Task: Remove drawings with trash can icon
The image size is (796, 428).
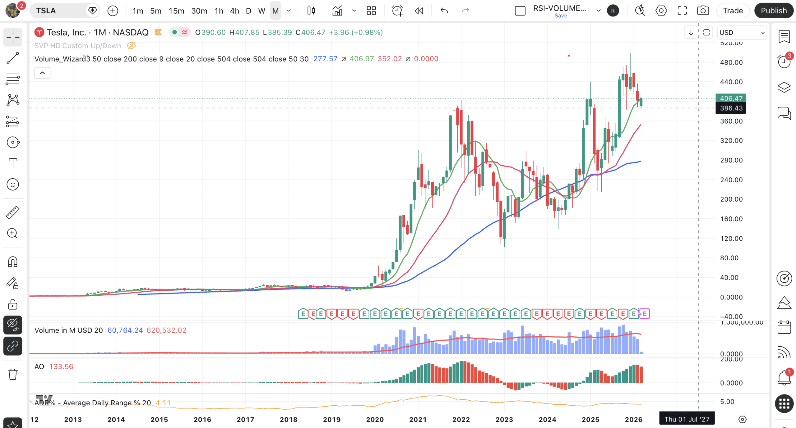Action: tap(13, 374)
